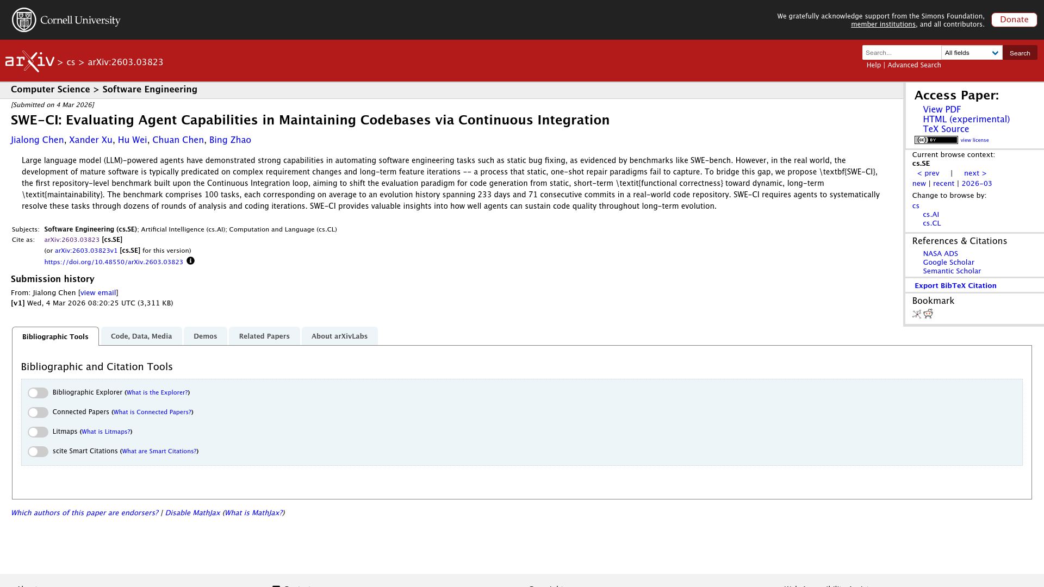Turn on Litmaps toggle
Screen dimensions: 1044x587
click(x=38, y=432)
